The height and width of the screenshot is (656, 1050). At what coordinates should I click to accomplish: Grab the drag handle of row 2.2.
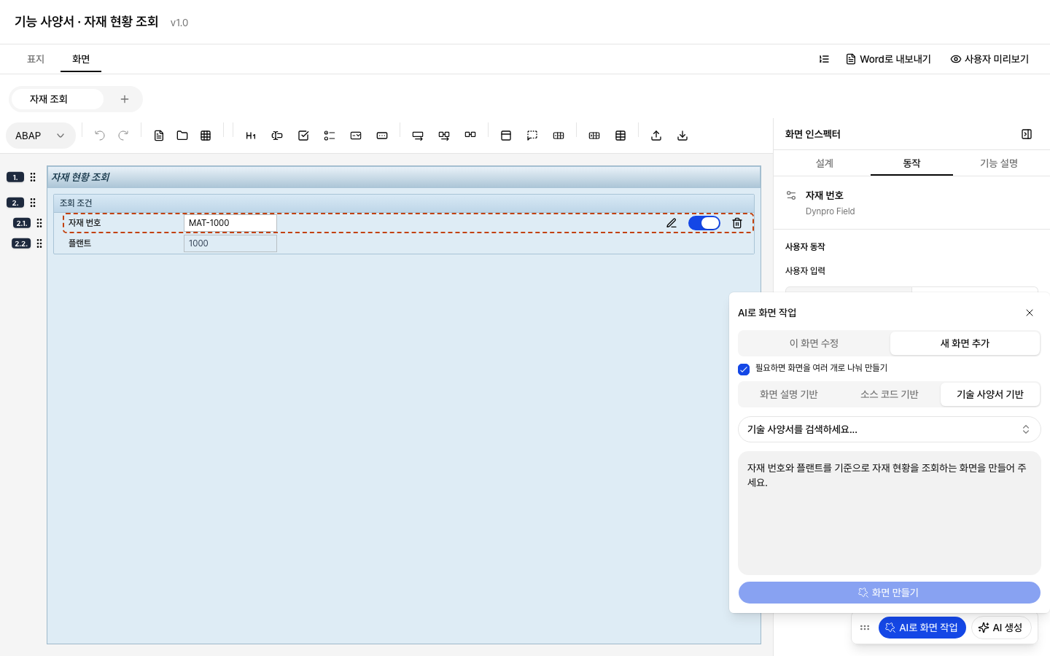tap(39, 243)
